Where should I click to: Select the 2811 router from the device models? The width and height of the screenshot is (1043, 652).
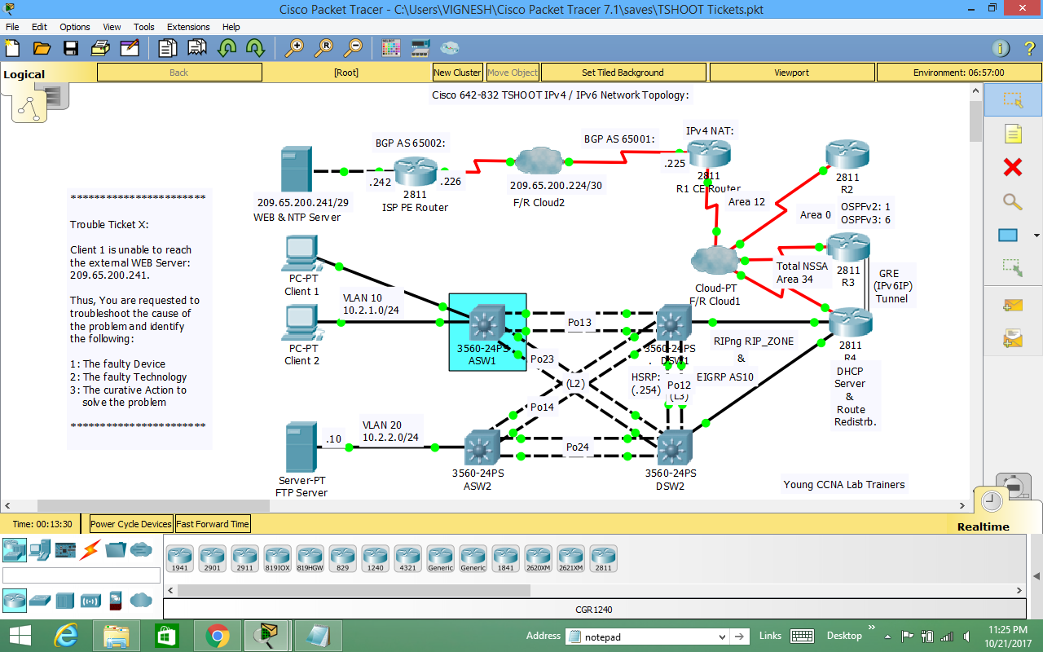click(603, 558)
